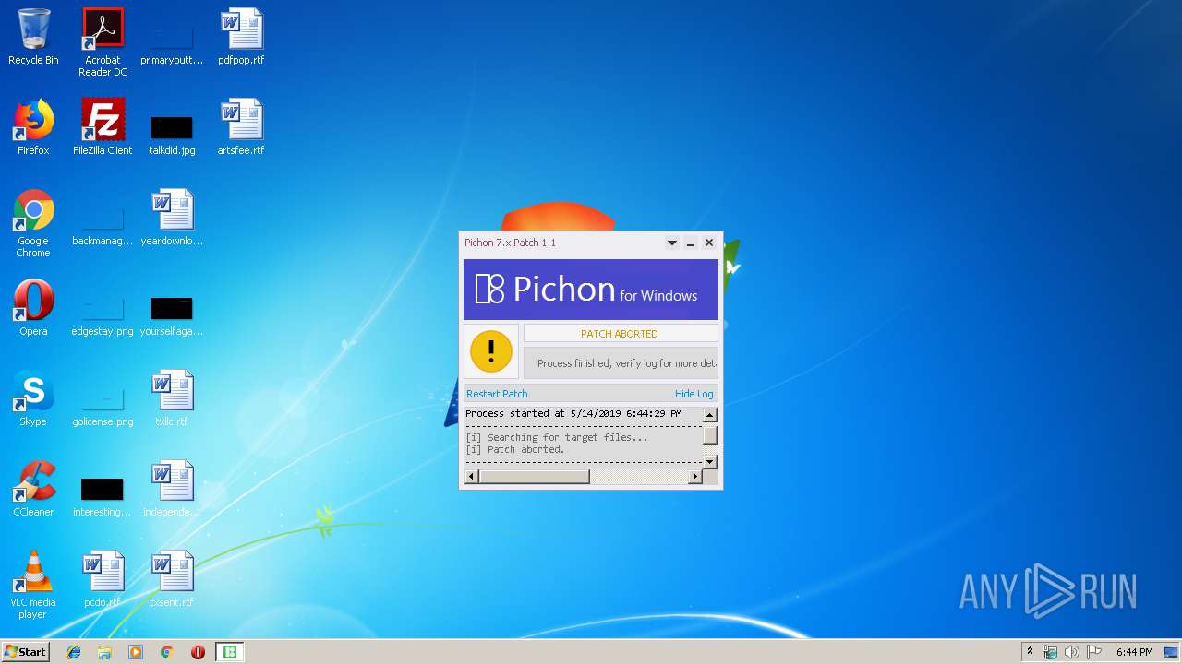Close the Pichon 7.x Patch window
This screenshot has height=664, width=1182.
pyautogui.click(x=709, y=243)
